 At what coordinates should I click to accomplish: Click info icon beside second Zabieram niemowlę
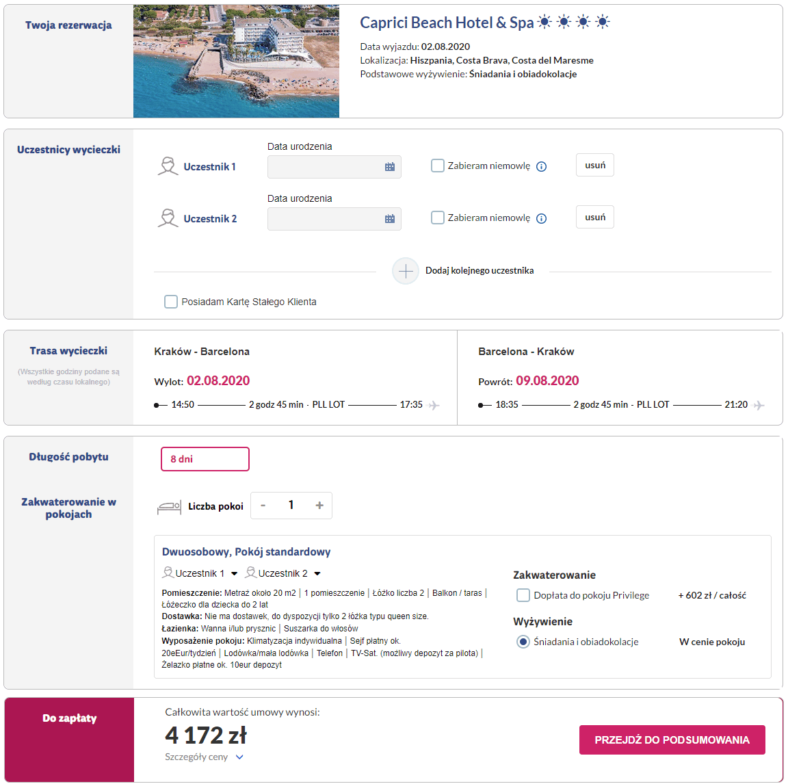coord(541,218)
